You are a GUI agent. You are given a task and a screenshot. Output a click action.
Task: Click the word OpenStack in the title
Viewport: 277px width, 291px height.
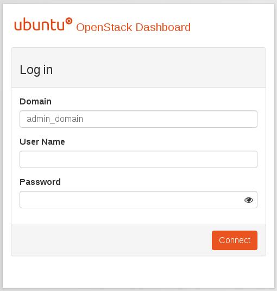pyautogui.click(x=104, y=27)
